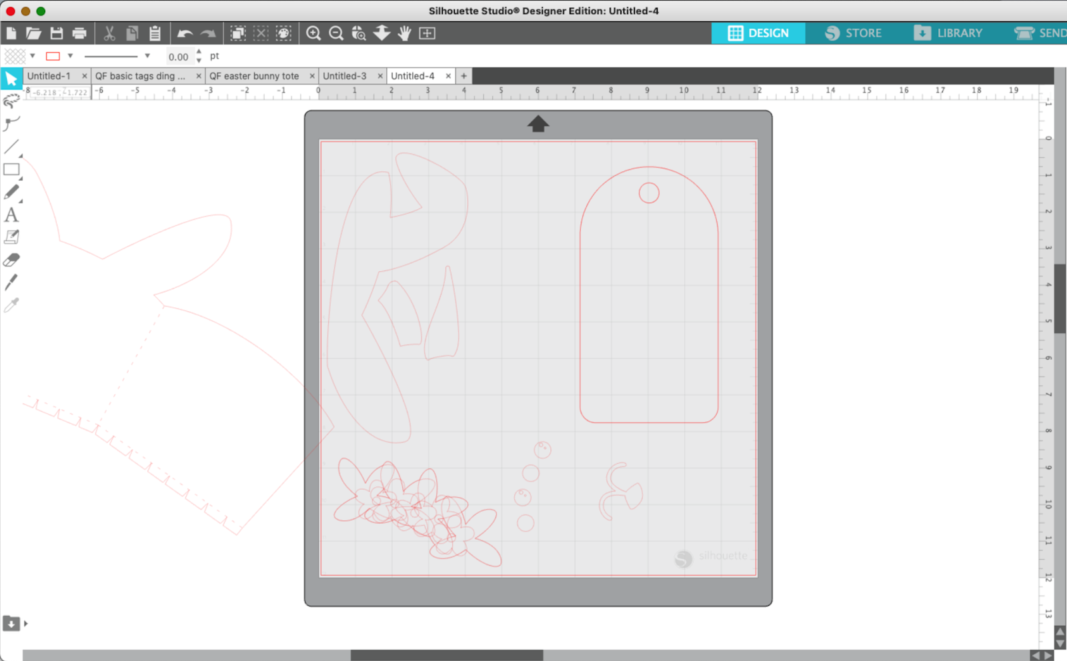Click the 0.00 line thickness field
This screenshot has height=661, width=1067.
point(179,57)
